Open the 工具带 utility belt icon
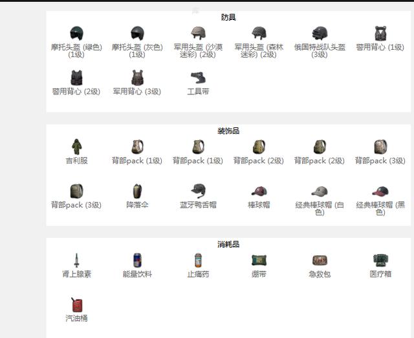 click(198, 78)
